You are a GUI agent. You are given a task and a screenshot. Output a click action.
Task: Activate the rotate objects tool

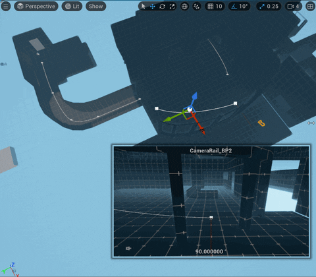pos(163,7)
